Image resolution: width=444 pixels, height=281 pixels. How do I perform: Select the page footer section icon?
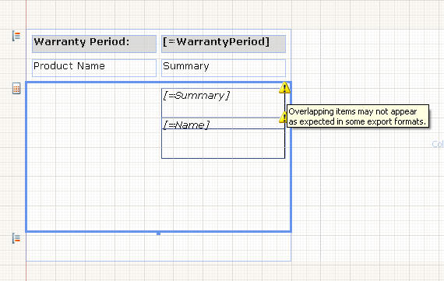coord(16,238)
